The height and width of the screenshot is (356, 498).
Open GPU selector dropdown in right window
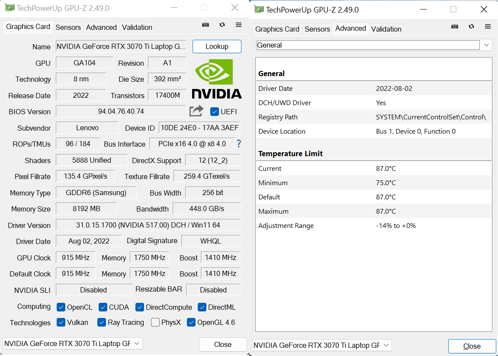[x=322, y=345]
